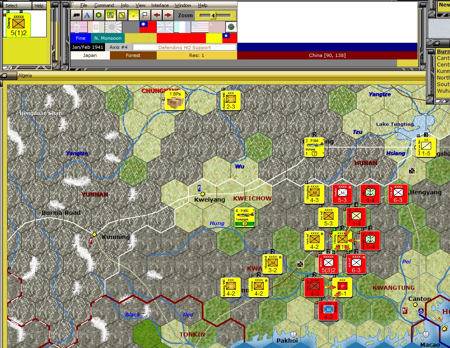Viewport: 450px width, 348px height.
Task: Click the Forest terrain label
Action: 133,55
